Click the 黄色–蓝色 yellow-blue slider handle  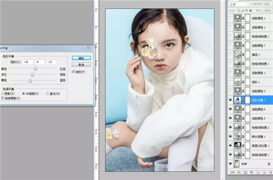[x=30, y=80]
